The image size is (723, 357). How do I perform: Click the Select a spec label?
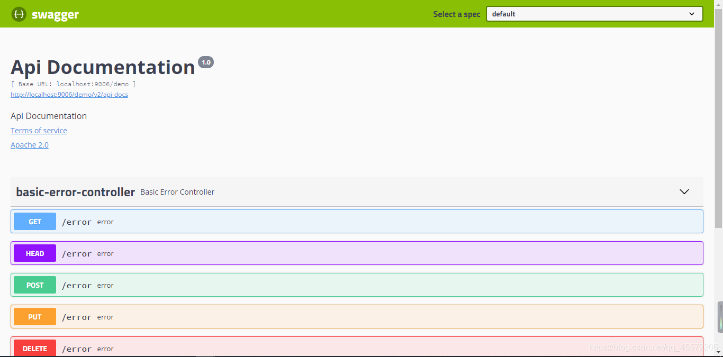point(456,14)
